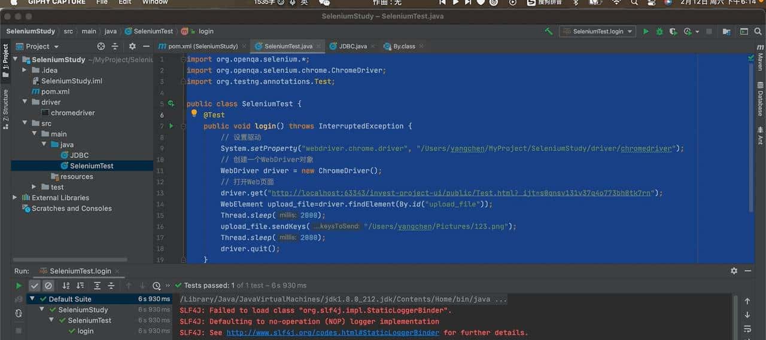Close the SeleniumTest.java tab
Image resolution: width=766 pixels, height=340 pixels.
coord(318,46)
